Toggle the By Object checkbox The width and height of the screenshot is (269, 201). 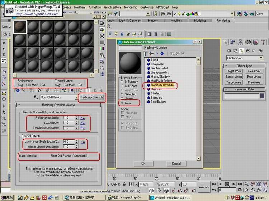click(122, 127)
